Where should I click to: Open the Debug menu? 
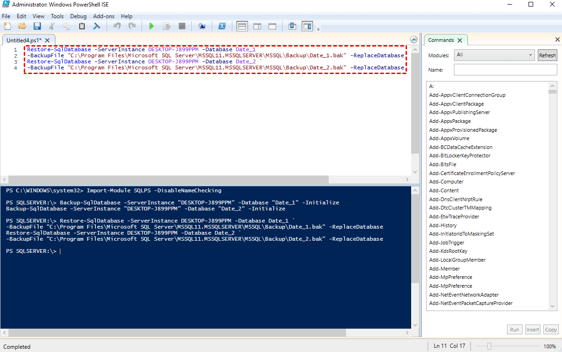pos(78,16)
